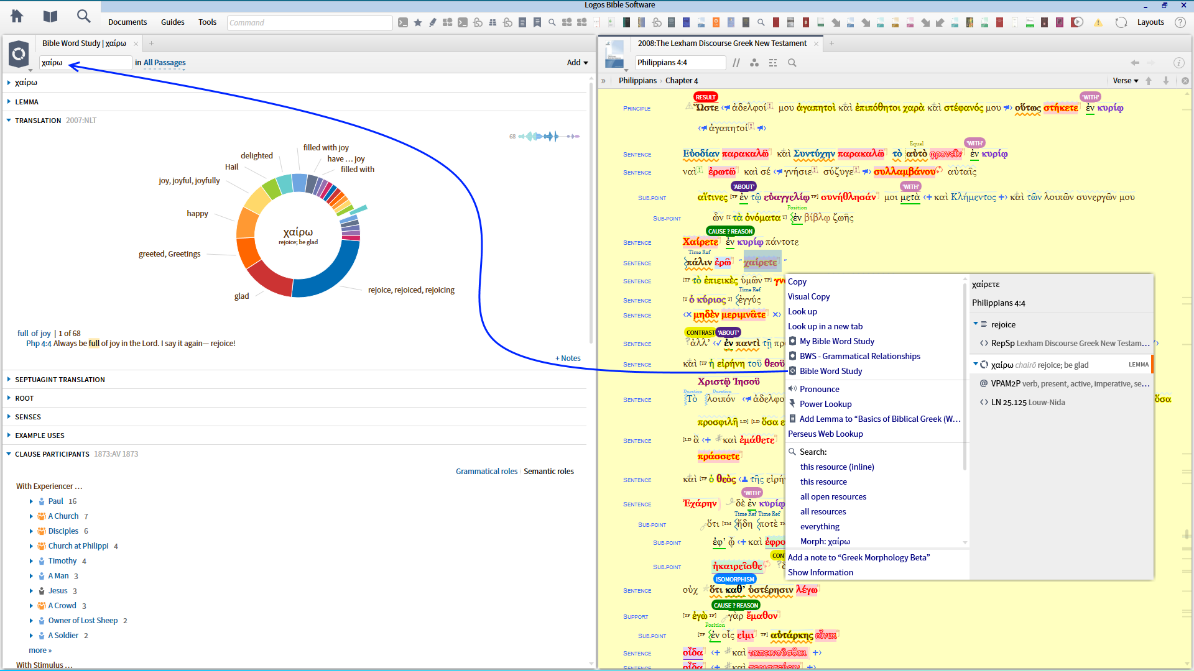Go to next verse down arrow
The height and width of the screenshot is (671, 1194).
1166,81
